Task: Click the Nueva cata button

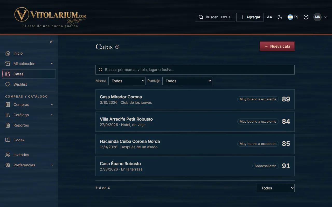Action: click(x=277, y=46)
